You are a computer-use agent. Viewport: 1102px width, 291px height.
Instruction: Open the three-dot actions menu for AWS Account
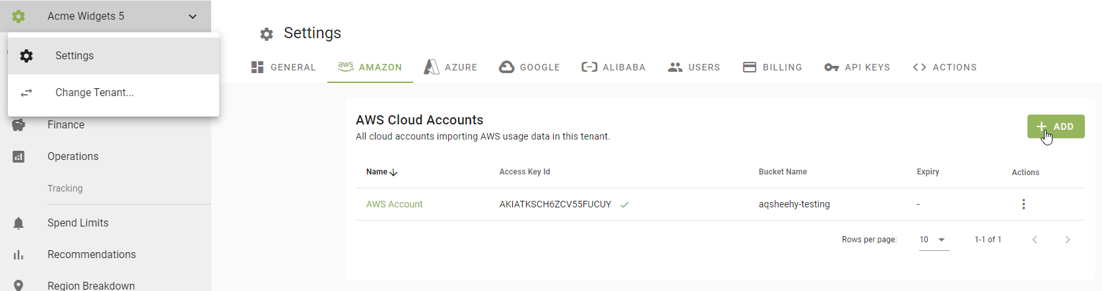(x=1023, y=204)
